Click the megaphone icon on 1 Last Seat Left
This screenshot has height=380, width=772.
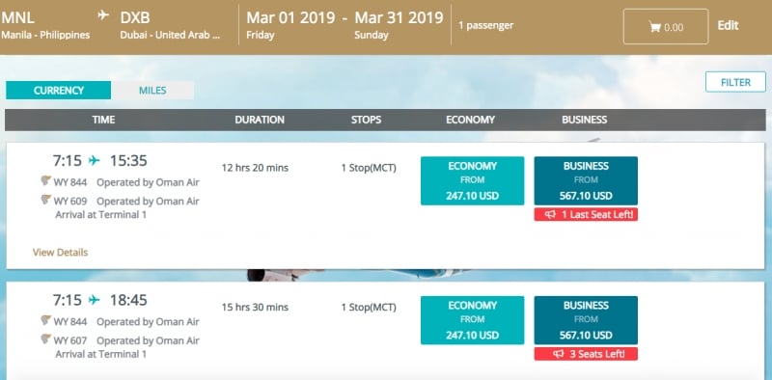550,215
